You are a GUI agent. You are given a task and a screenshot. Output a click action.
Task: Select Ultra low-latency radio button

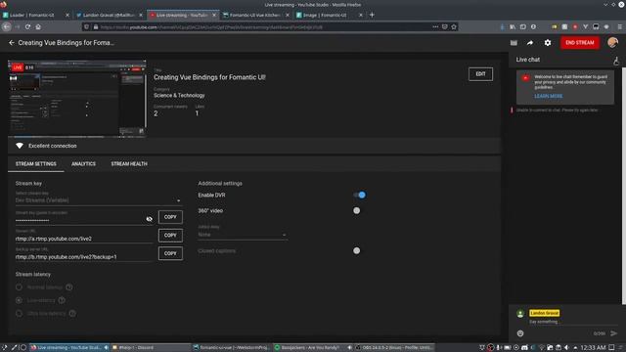click(19, 313)
